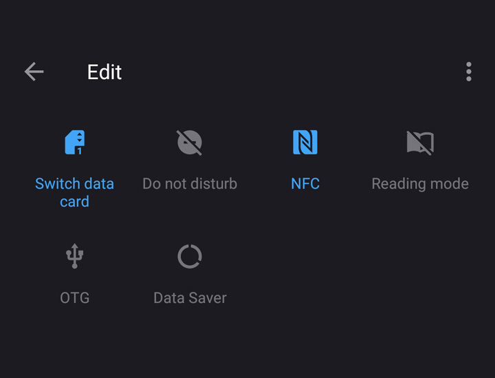Viewport: 495px width, 378px height.
Task: Tap the Data Saver circle icon
Action: pos(190,256)
